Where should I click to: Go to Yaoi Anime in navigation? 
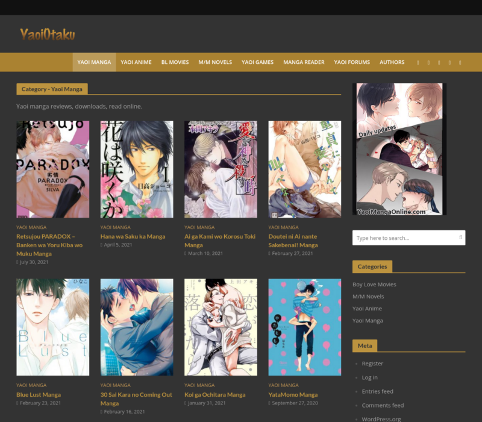(x=136, y=62)
